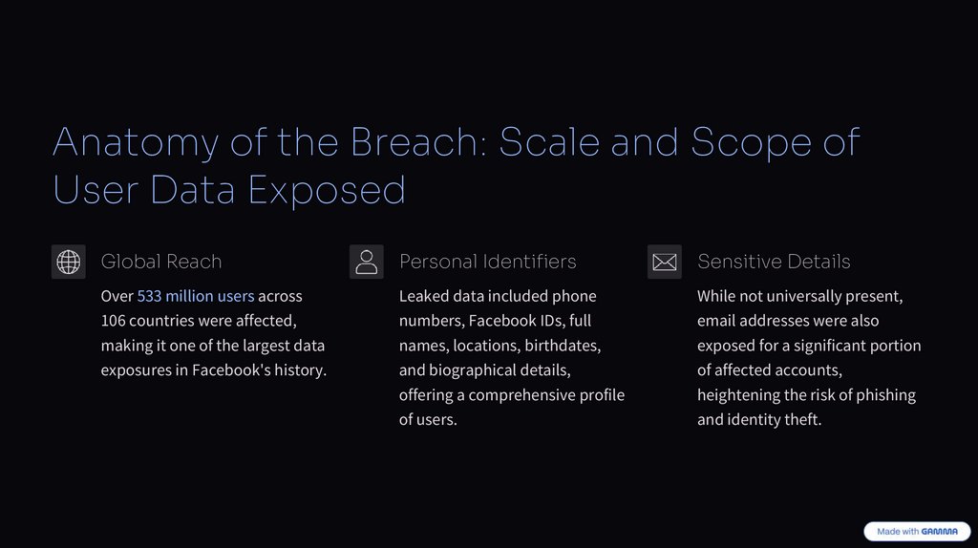This screenshot has height=548, width=978.
Task: Click the "names, locations, birthdates" text line
Action: click(500, 346)
